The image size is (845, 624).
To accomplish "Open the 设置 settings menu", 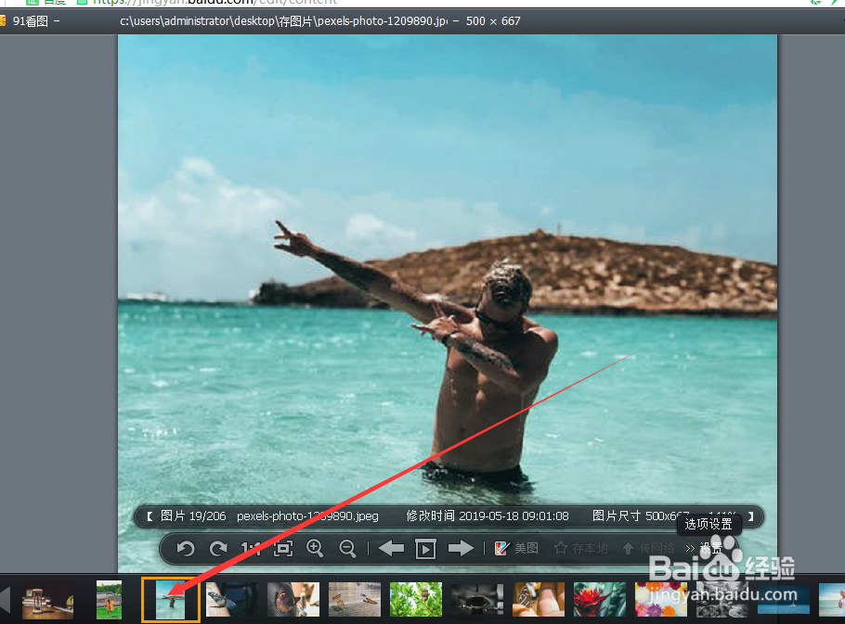I will pyautogui.click(x=704, y=548).
